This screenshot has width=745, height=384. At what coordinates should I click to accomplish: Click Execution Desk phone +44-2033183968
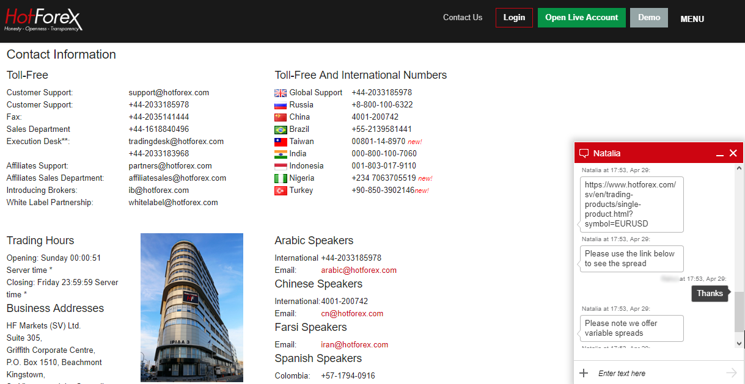pyautogui.click(x=159, y=154)
